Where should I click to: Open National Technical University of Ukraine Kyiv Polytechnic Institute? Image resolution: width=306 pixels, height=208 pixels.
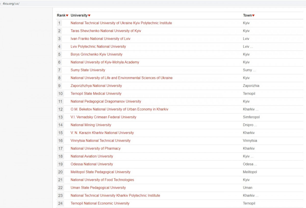coord(121,23)
